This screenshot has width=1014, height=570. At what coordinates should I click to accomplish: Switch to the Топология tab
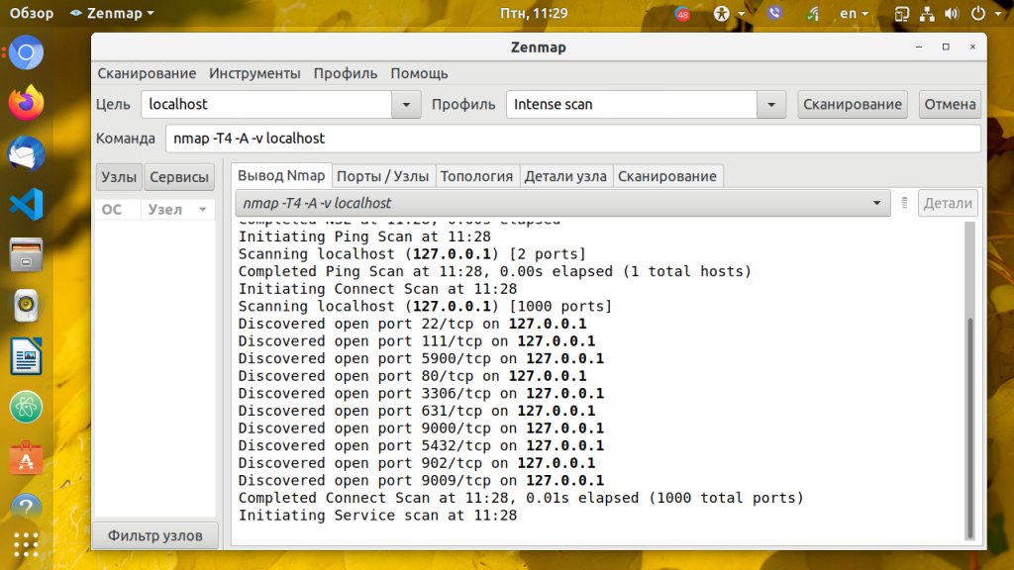tap(476, 176)
